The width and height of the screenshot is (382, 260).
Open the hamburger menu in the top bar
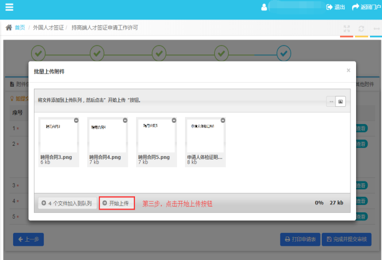pos(10,7)
